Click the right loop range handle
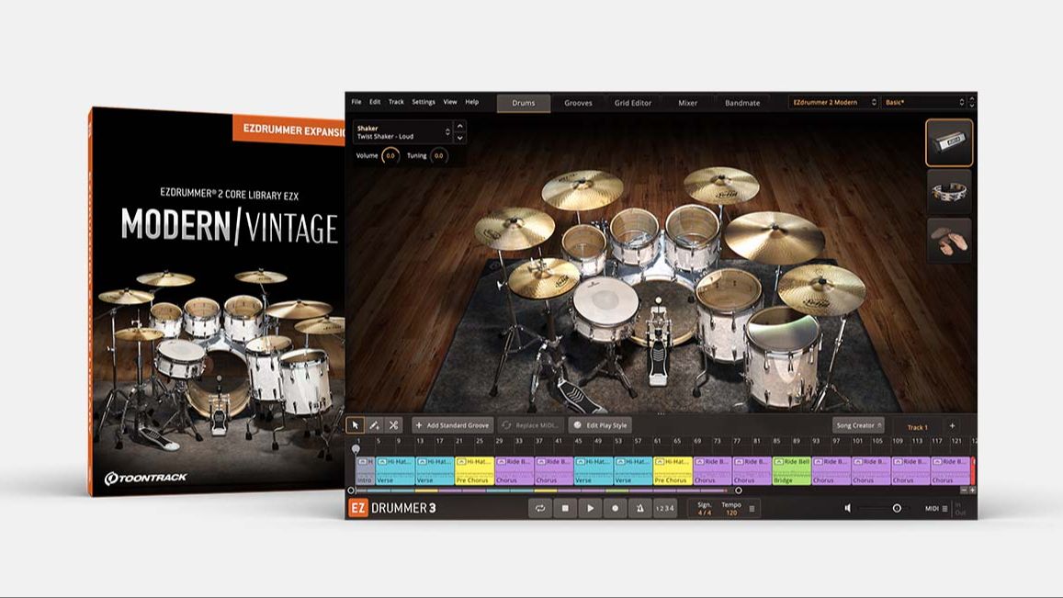 coord(739,491)
